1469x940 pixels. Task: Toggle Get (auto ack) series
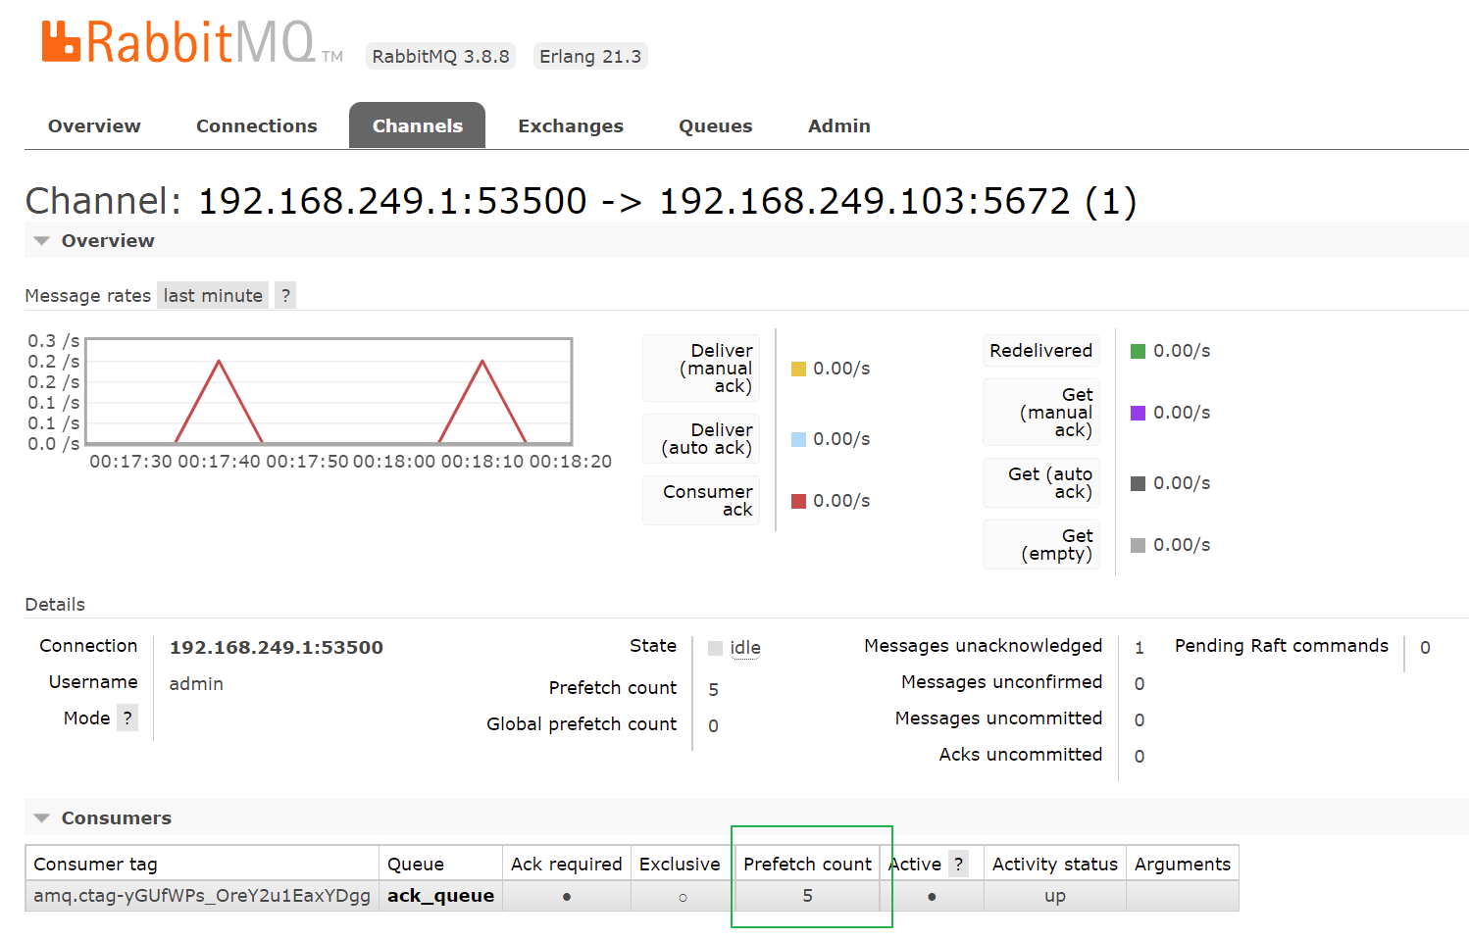(1041, 483)
